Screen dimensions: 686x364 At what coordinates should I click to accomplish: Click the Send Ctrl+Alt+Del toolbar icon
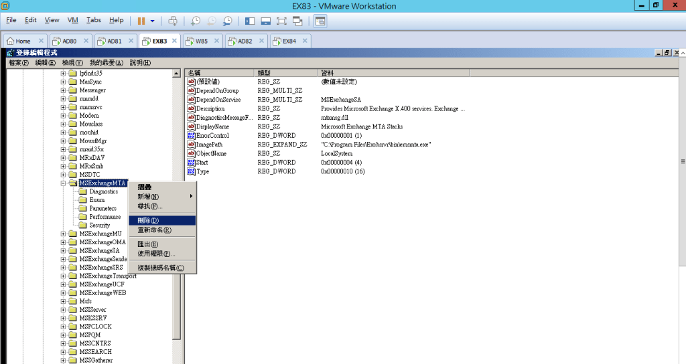(x=174, y=21)
